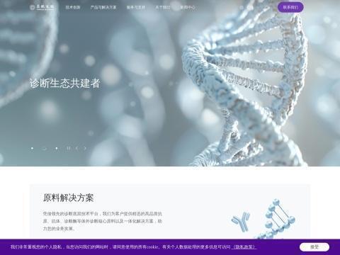Image resolution: width=340 pixels, height=255 pixels.
Task: Open the 服务与支持 navigation menu
Action: 136,7
